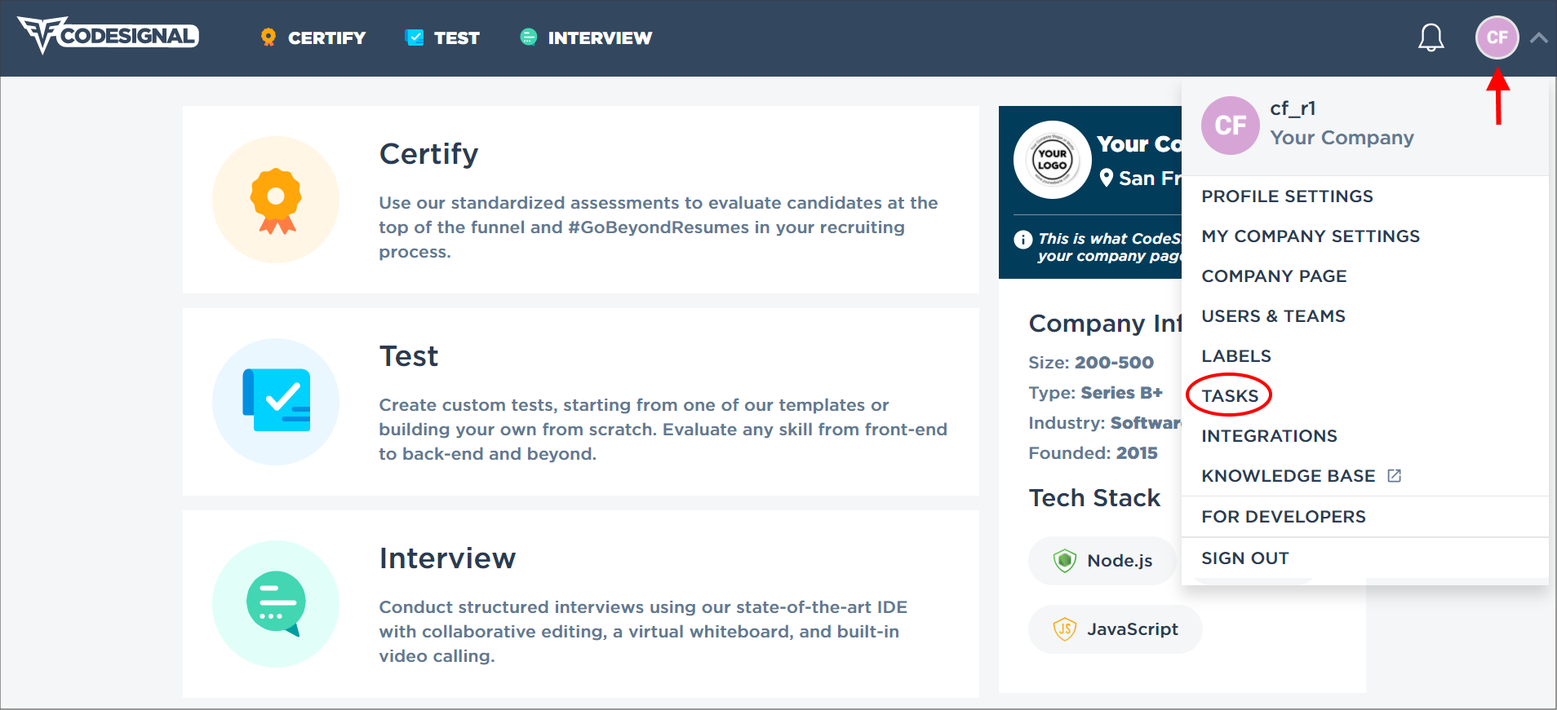Open Integrations in the user menu
Image resolution: width=1557 pixels, height=710 pixels.
[1269, 436]
